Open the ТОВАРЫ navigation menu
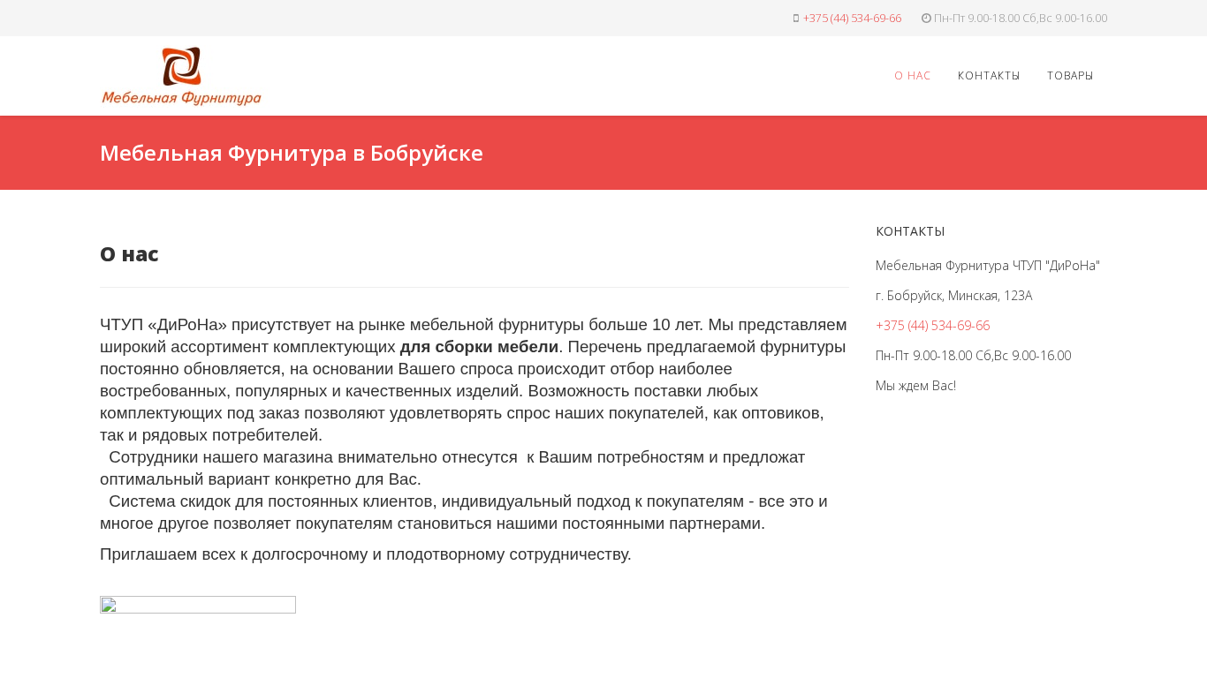Viewport: 1207px width, 678px height. pyautogui.click(x=1069, y=76)
